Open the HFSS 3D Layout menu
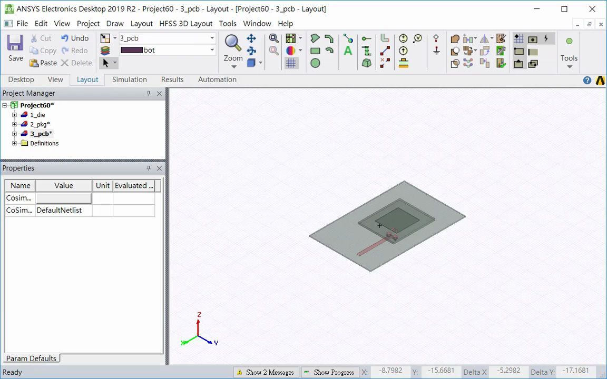Image resolution: width=607 pixels, height=379 pixels. click(186, 24)
